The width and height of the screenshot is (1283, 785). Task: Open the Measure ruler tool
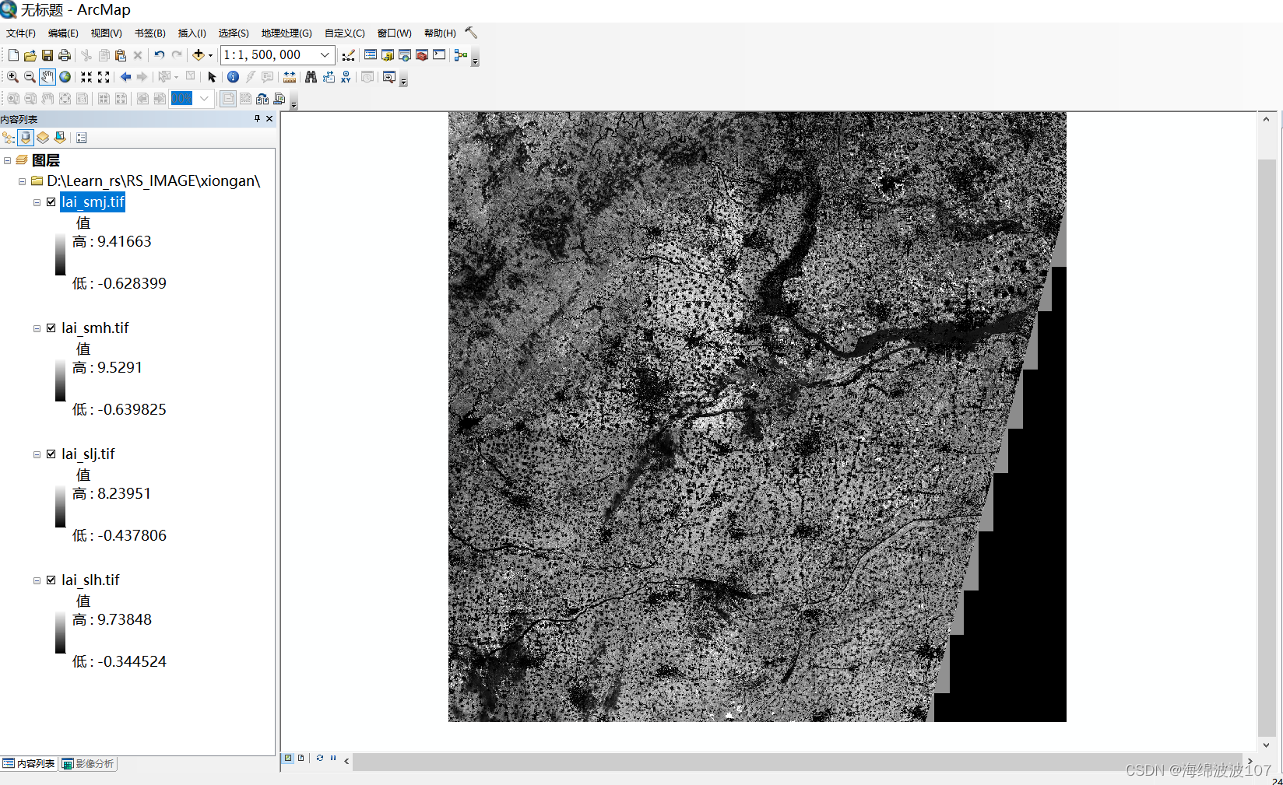tap(290, 77)
